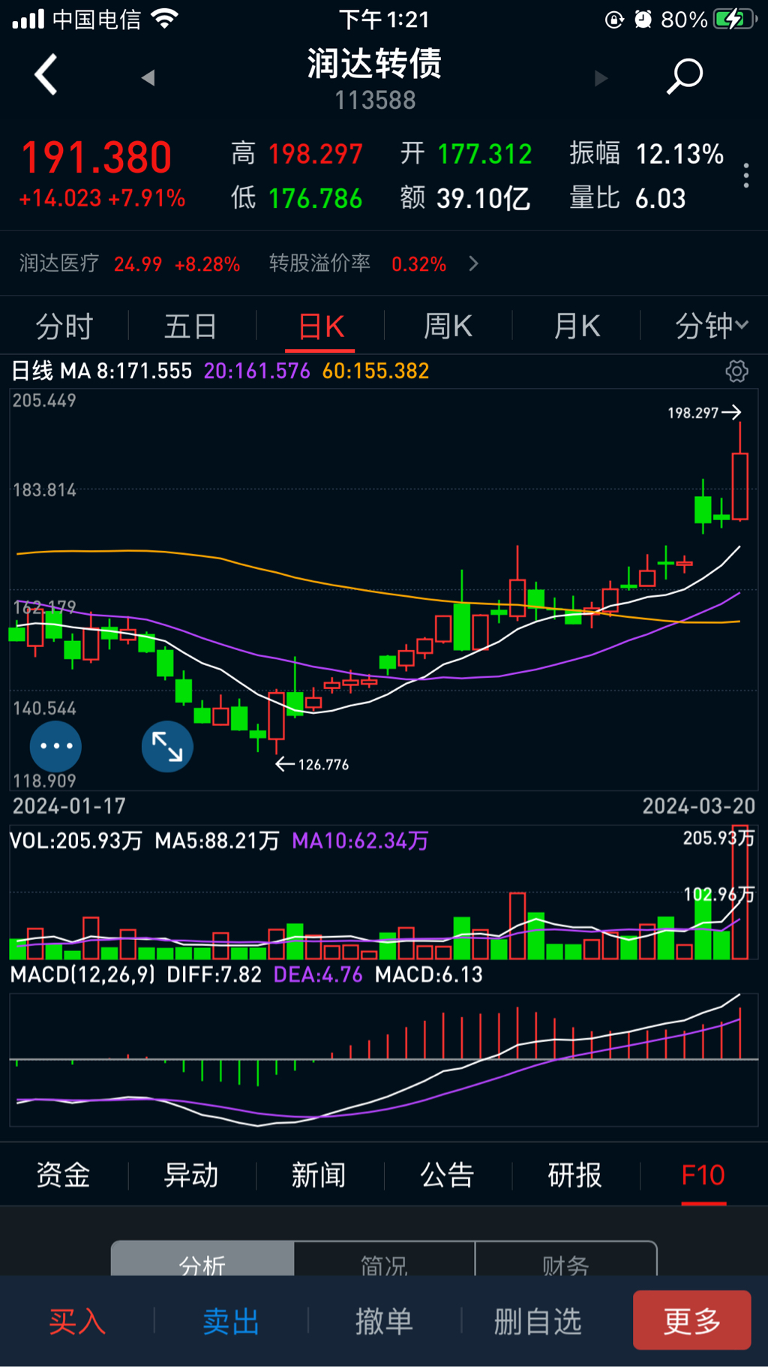Open underlying stock 润达医疗 quote
Screen dimensions: 768x1367
point(130,263)
